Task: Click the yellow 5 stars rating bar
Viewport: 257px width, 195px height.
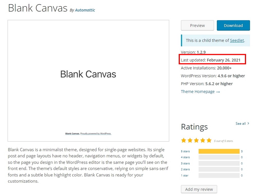Action: pyautogui.click(x=219, y=151)
